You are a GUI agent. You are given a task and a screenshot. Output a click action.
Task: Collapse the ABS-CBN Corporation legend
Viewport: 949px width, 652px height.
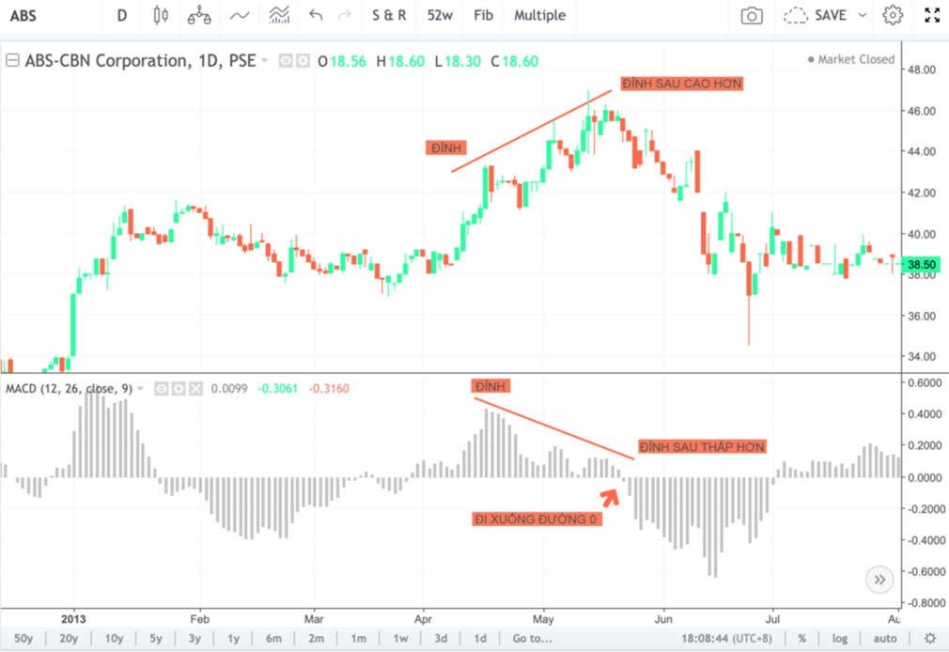tap(12, 60)
